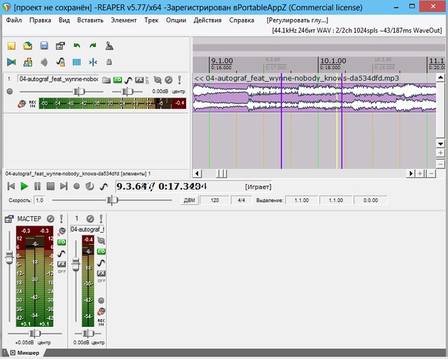Viewport: 448px width, 359px height.
Task: Pause playback with the Pause button
Action: (37, 187)
